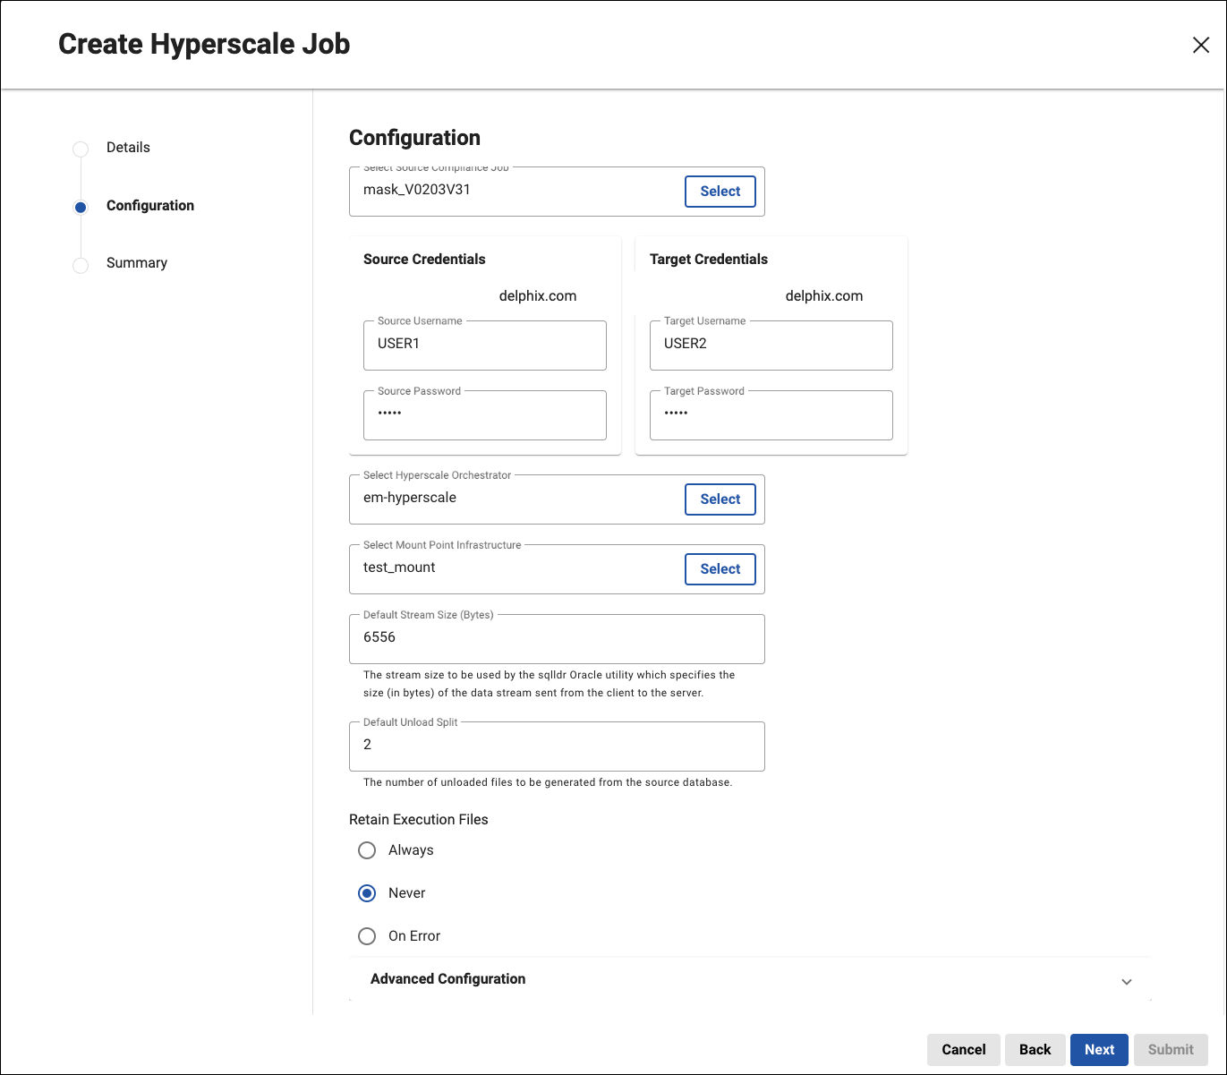Edit the Default Stream Size field
1227x1075 pixels.
point(556,638)
